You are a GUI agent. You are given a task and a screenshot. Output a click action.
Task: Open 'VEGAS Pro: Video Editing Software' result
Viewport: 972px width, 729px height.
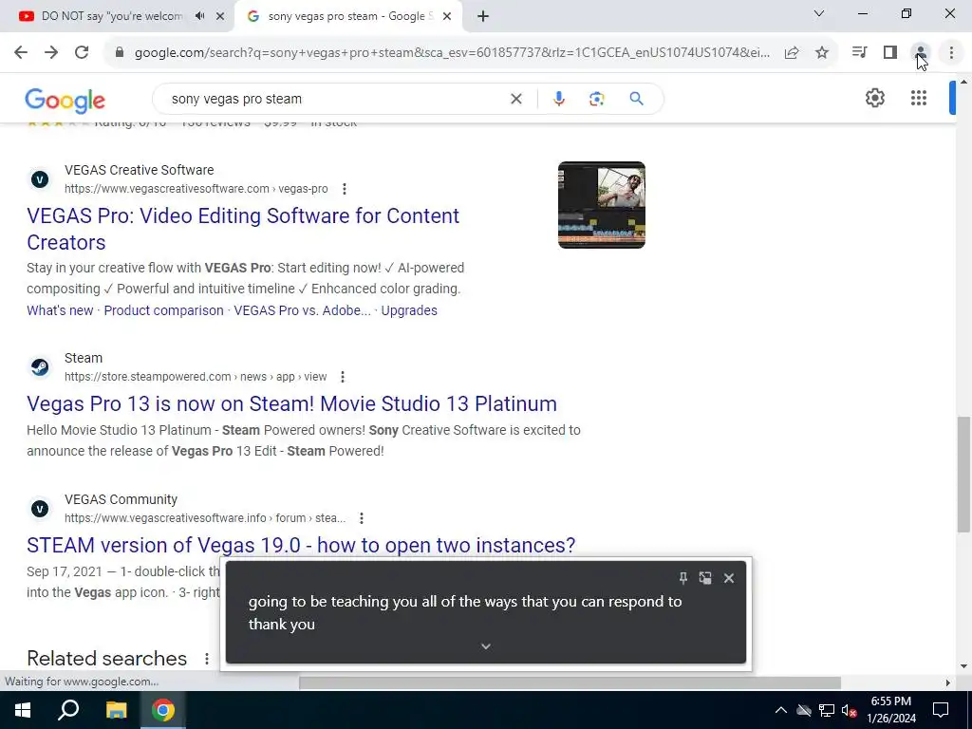243,229
